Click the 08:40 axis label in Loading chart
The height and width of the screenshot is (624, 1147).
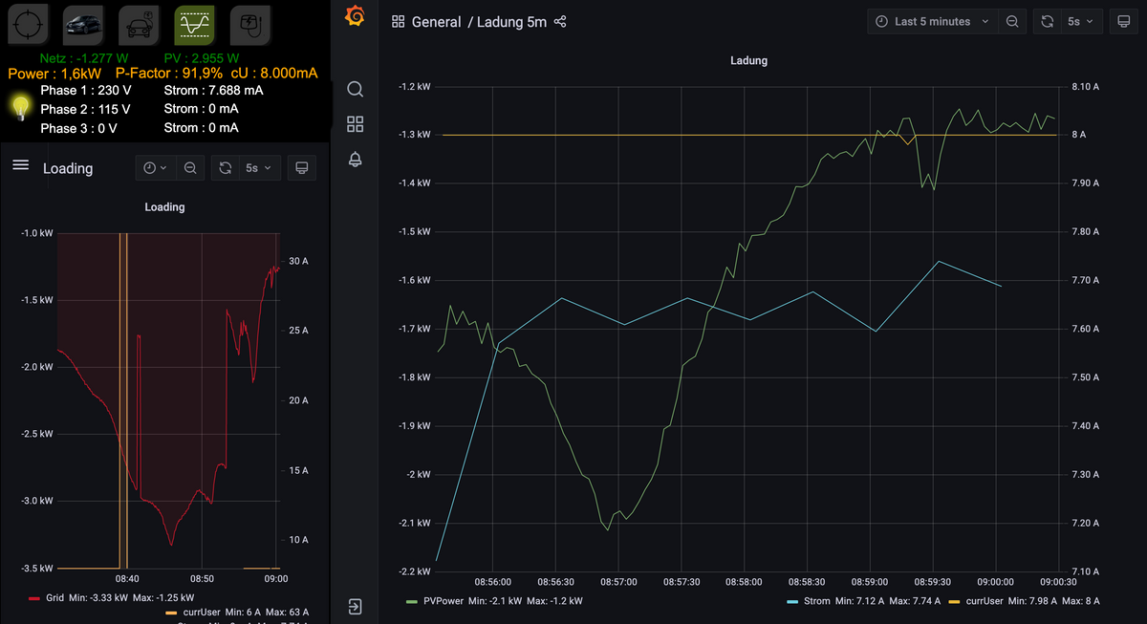coord(127,578)
